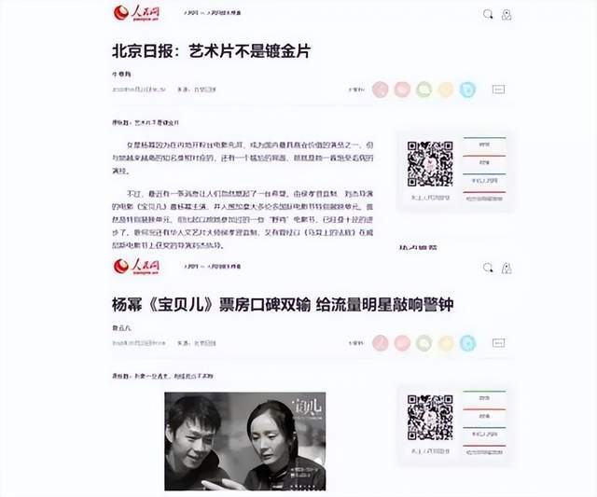Share via the green WeChat circle under the 杨幂 headline

tap(423, 343)
